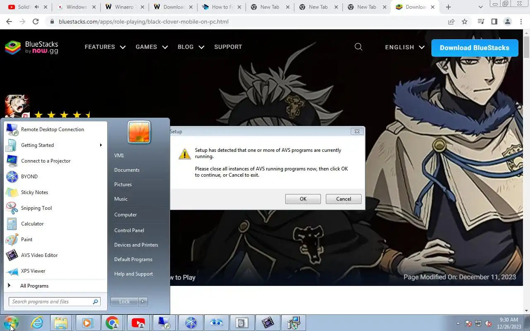Open a new browser tab
The height and width of the screenshot is (331, 530).
[448, 7]
